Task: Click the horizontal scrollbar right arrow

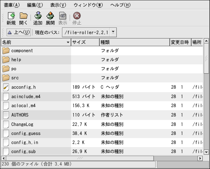Action: click(x=200, y=158)
